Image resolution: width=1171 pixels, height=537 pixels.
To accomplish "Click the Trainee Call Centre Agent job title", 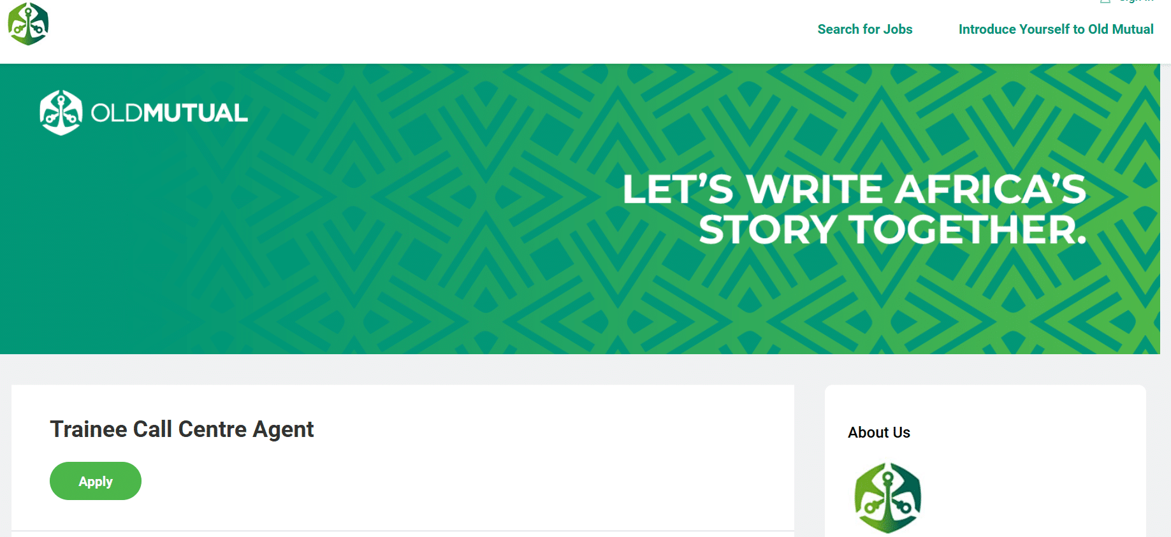I will tap(182, 429).
